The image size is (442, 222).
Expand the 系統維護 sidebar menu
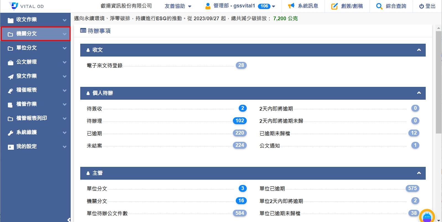[35, 133]
